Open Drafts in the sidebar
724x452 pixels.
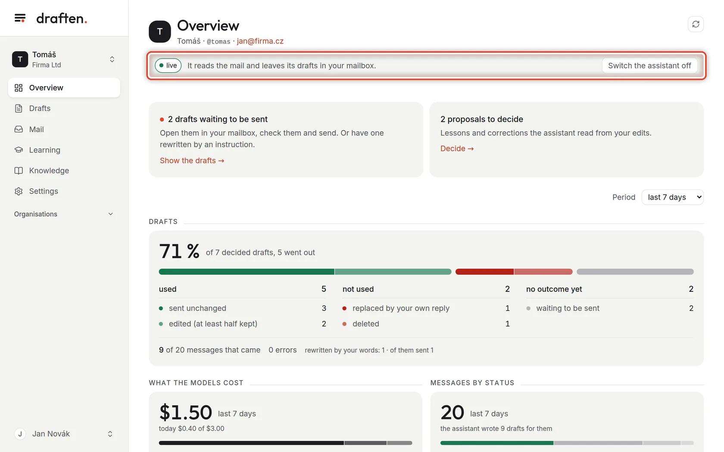pos(64,108)
